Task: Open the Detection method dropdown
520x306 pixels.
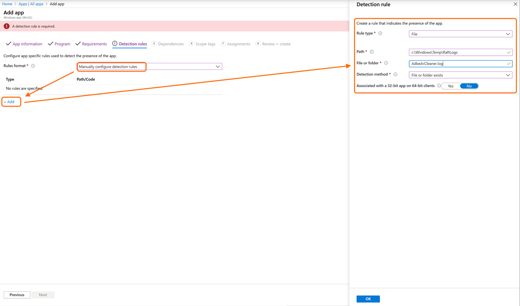Action: pos(461,75)
